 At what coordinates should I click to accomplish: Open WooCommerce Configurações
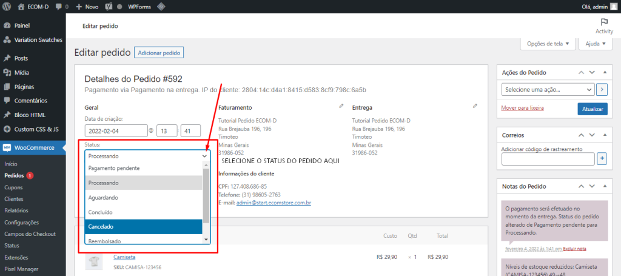point(21,223)
